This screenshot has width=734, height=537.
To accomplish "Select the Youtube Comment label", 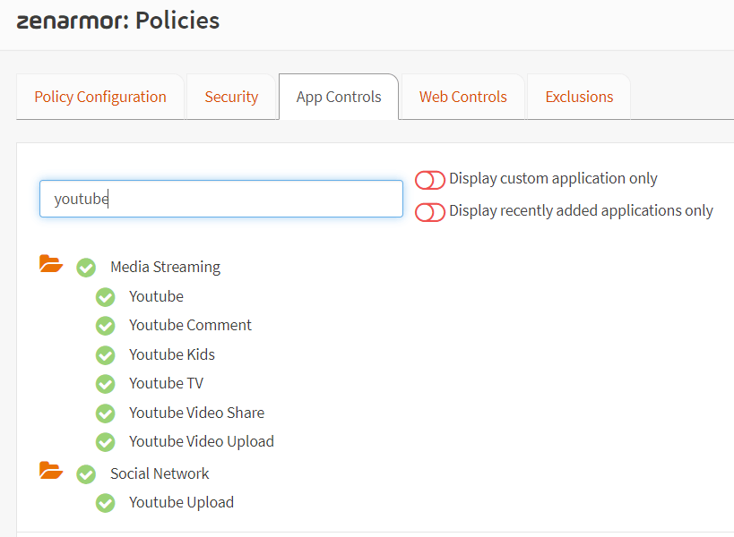I will click(190, 325).
